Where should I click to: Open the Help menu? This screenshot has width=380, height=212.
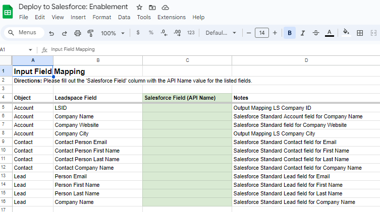(198, 18)
